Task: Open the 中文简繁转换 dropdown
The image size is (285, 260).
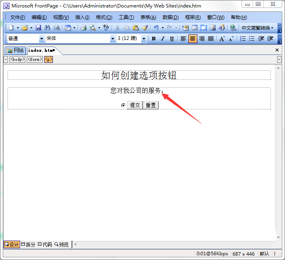Action: click(x=257, y=28)
